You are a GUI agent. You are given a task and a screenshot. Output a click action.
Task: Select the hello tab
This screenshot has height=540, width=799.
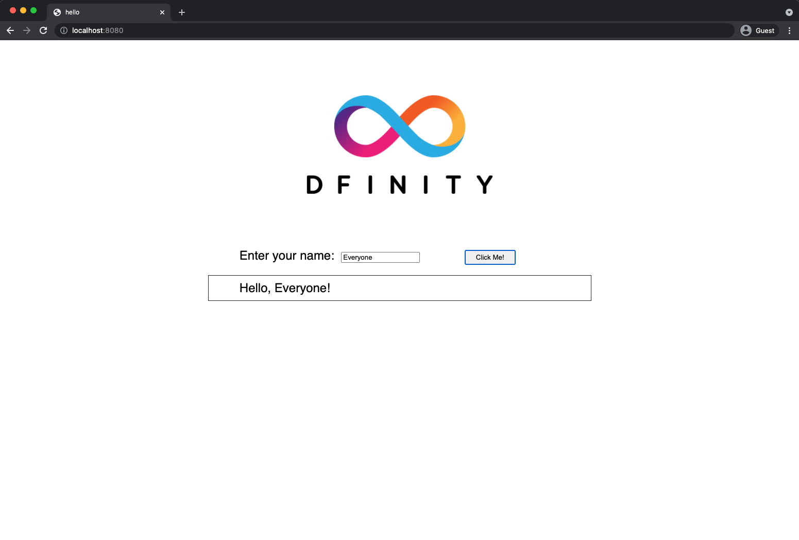coord(103,12)
